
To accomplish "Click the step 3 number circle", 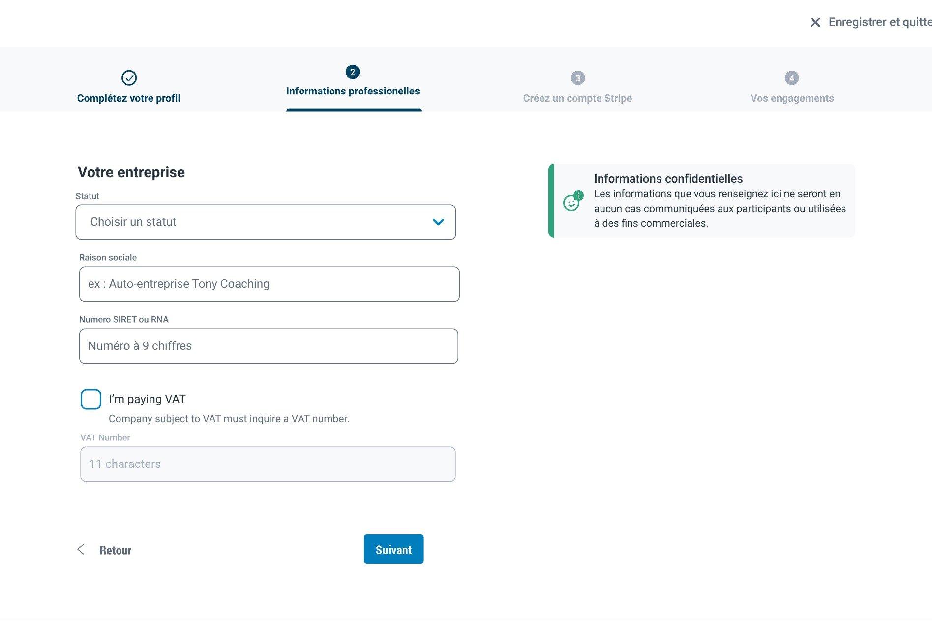I will pyautogui.click(x=577, y=78).
